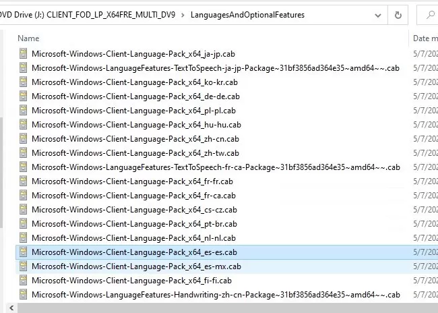Image resolution: width=438 pixels, height=313 pixels.
Task: Click the date cell of the fi-fi Language Pack row
Action: tap(425, 281)
